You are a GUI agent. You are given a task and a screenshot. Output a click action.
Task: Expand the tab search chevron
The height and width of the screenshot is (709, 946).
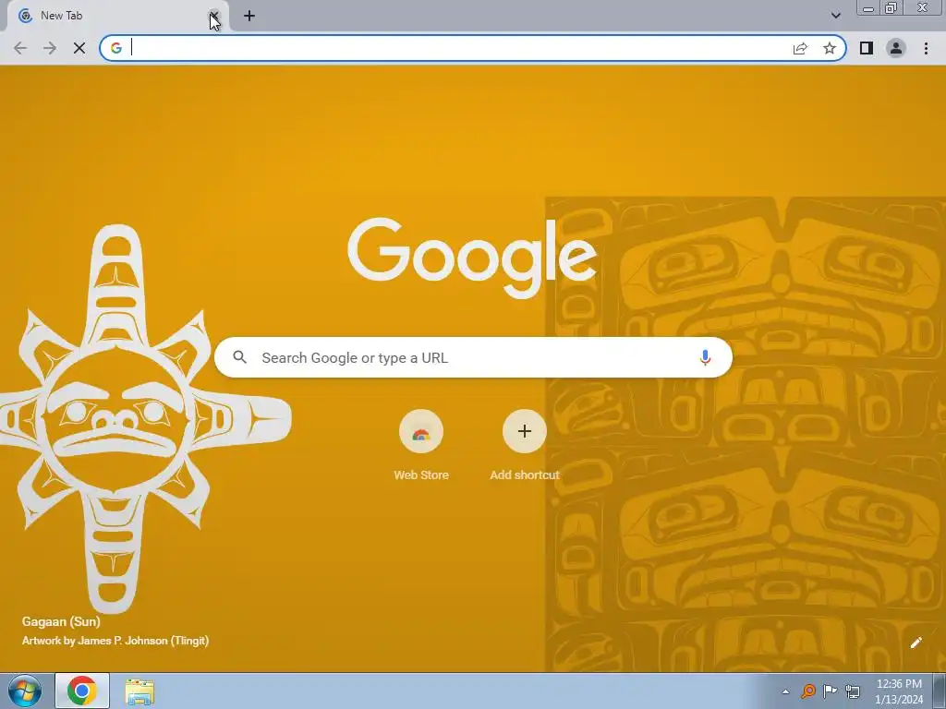click(x=835, y=16)
